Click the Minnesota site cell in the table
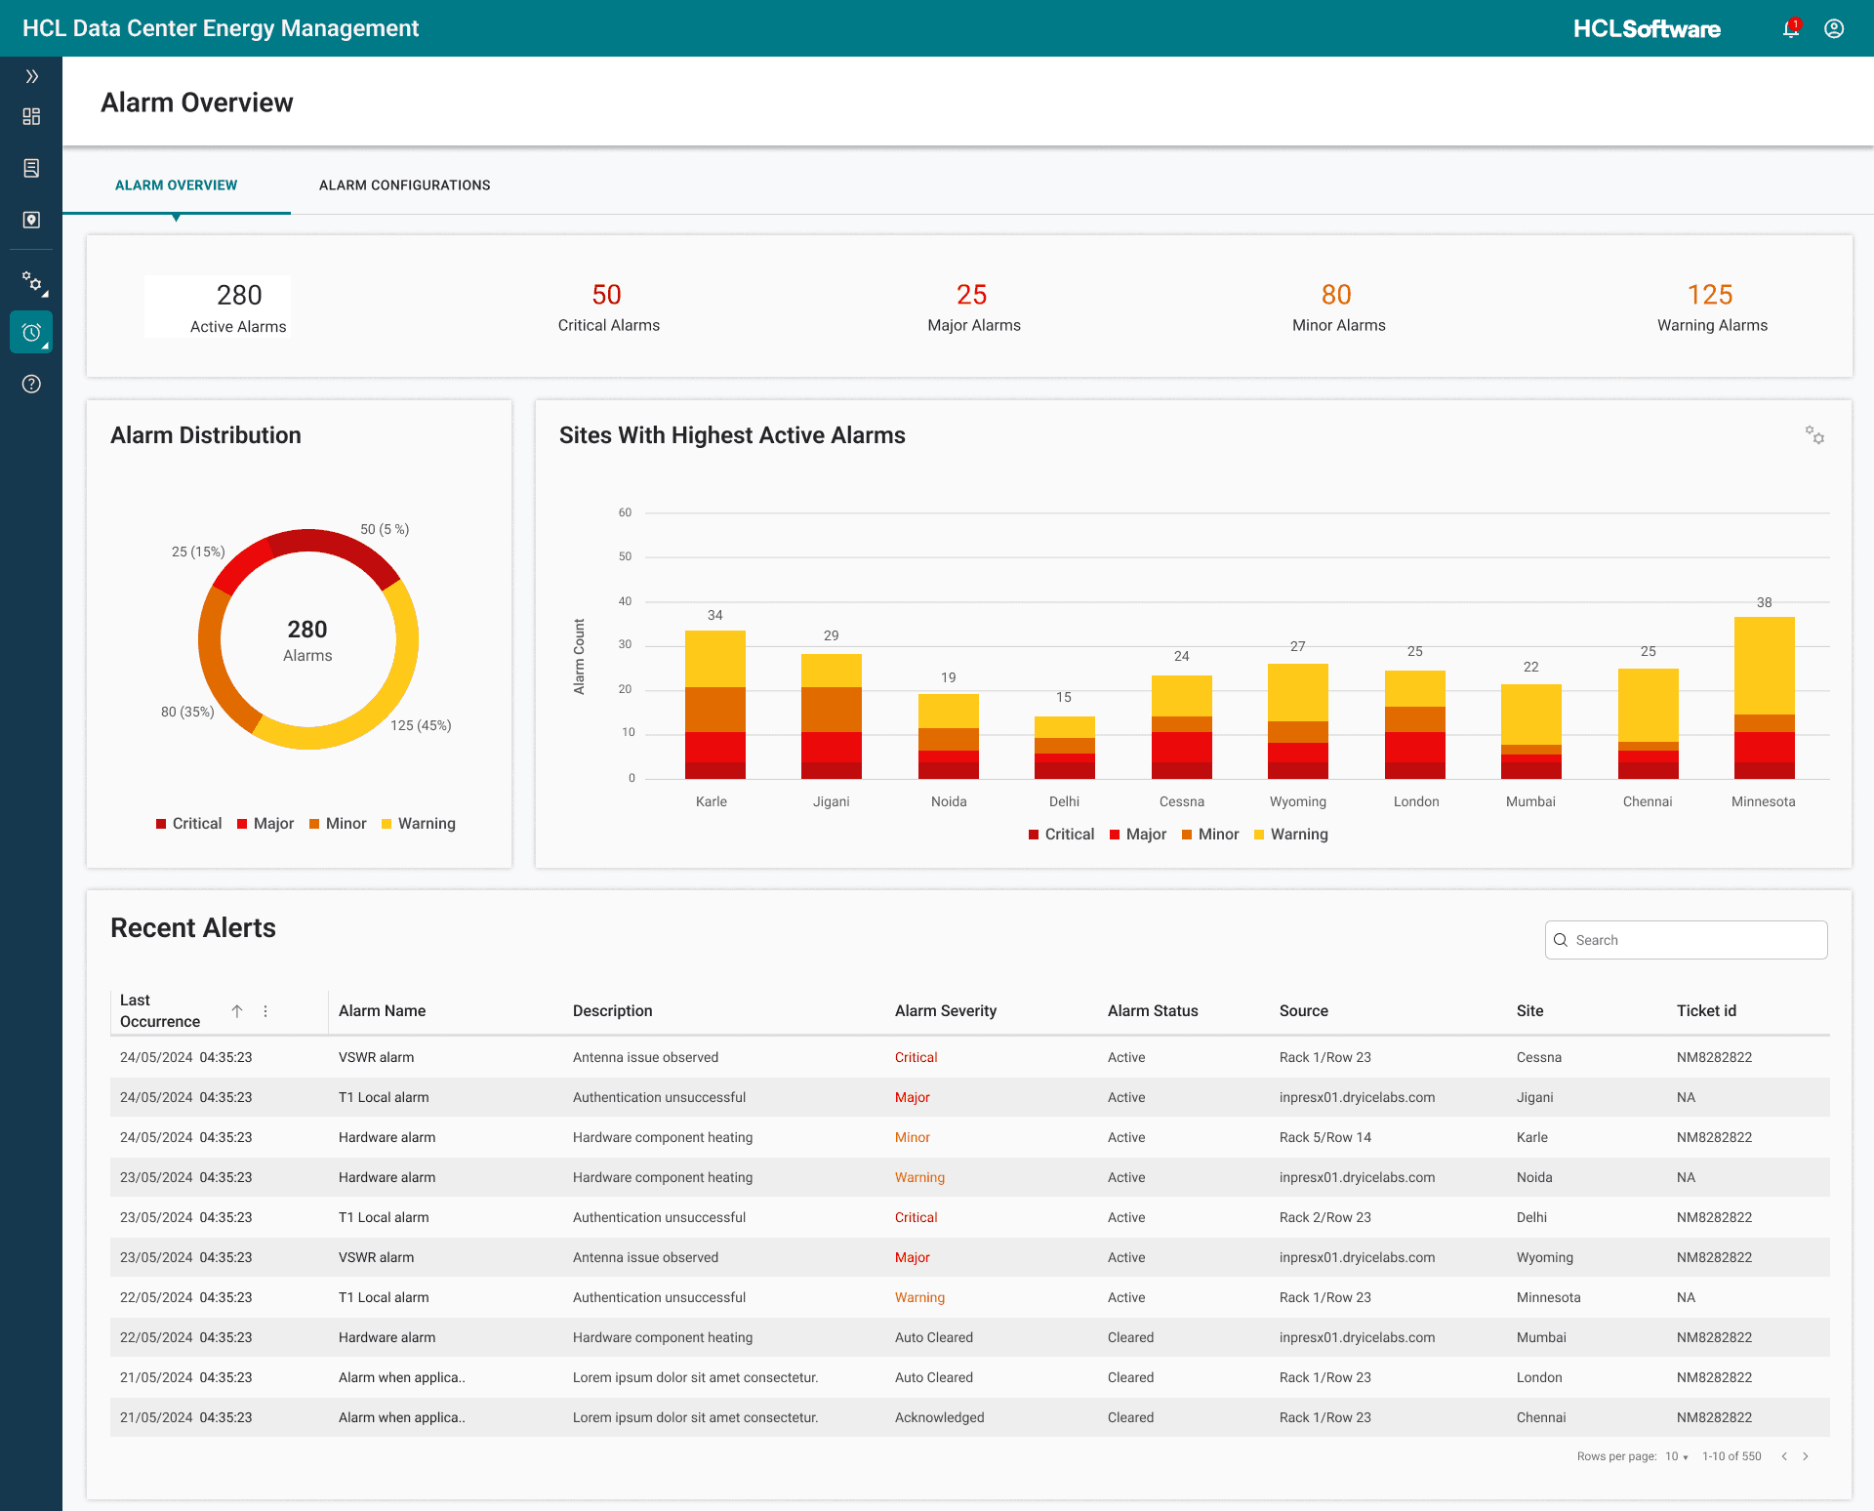Viewport: 1874px width, 1511px height. (x=1549, y=1297)
